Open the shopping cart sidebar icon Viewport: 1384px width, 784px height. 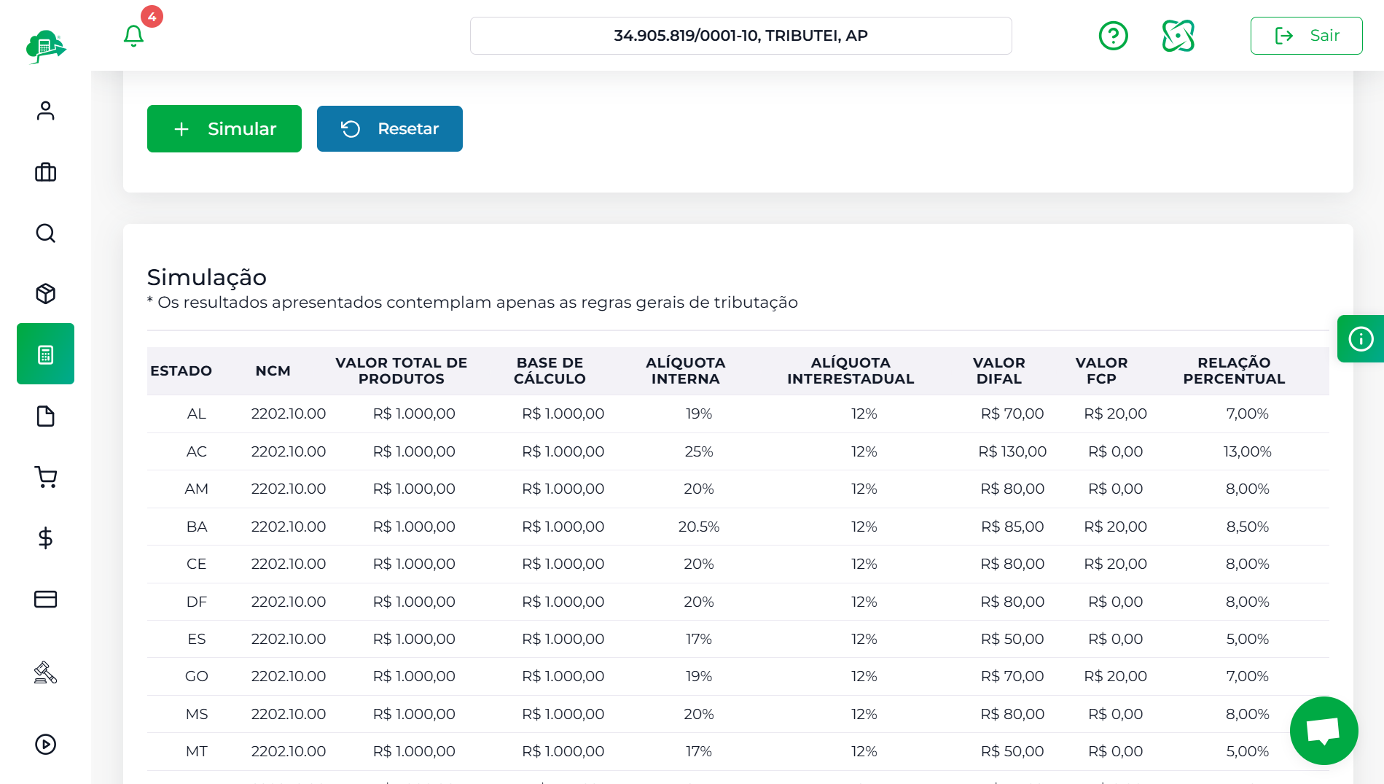pyautogui.click(x=46, y=477)
